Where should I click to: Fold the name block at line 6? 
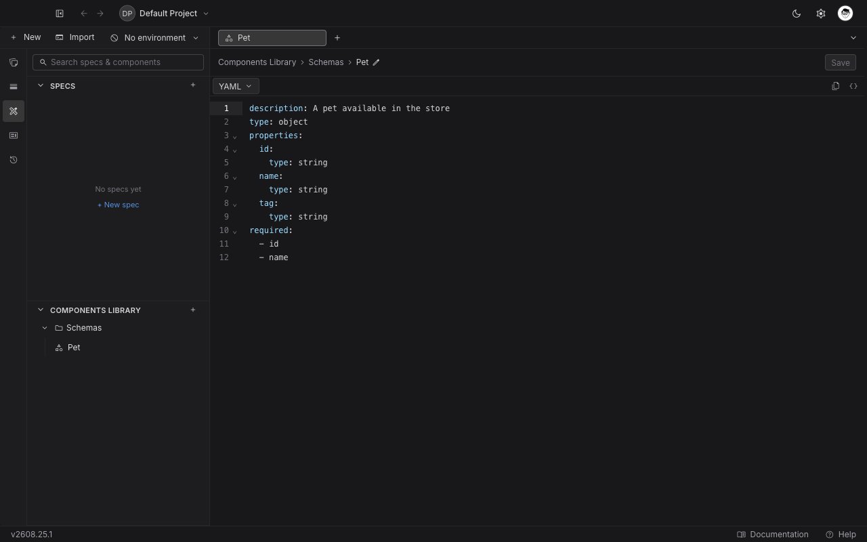coord(235,178)
